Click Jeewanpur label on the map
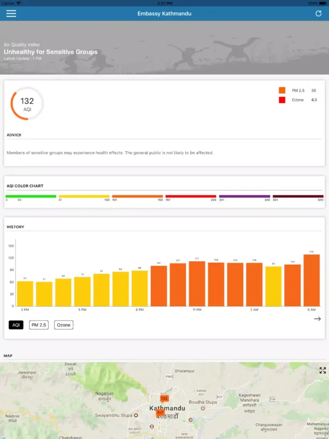This screenshot has width=329, height=439. pos(27,372)
